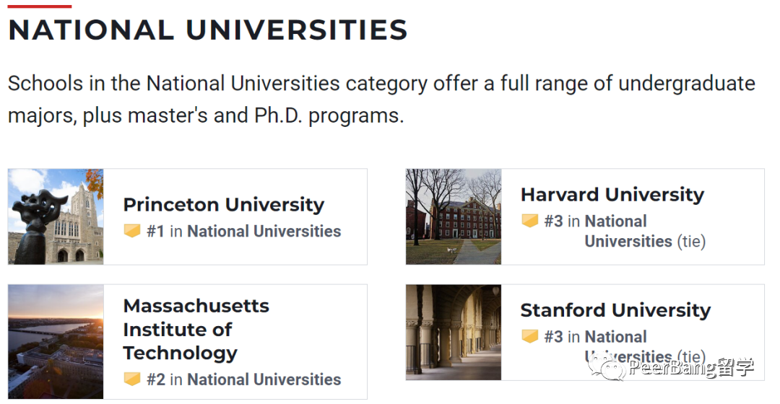Click the MIT aerial sunset thumbnail
The height and width of the screenshot is (404, 780).
click(56, 341)
